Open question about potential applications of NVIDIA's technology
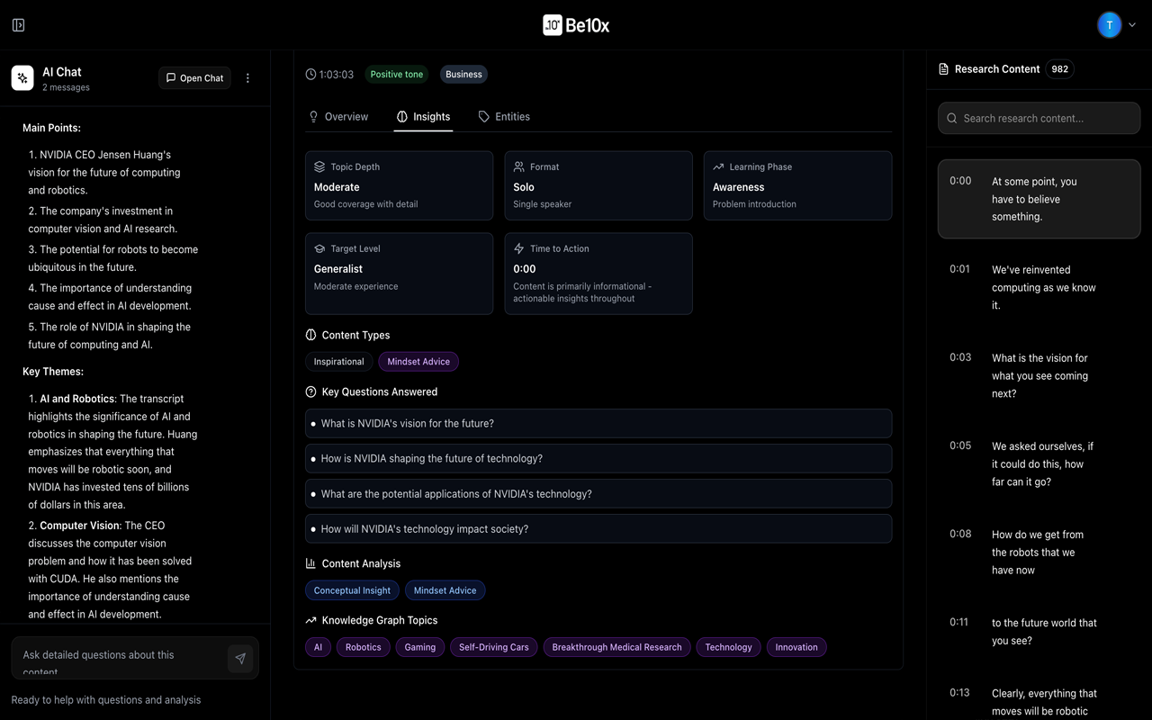1152x720 pixels. [x=598, y=493]
